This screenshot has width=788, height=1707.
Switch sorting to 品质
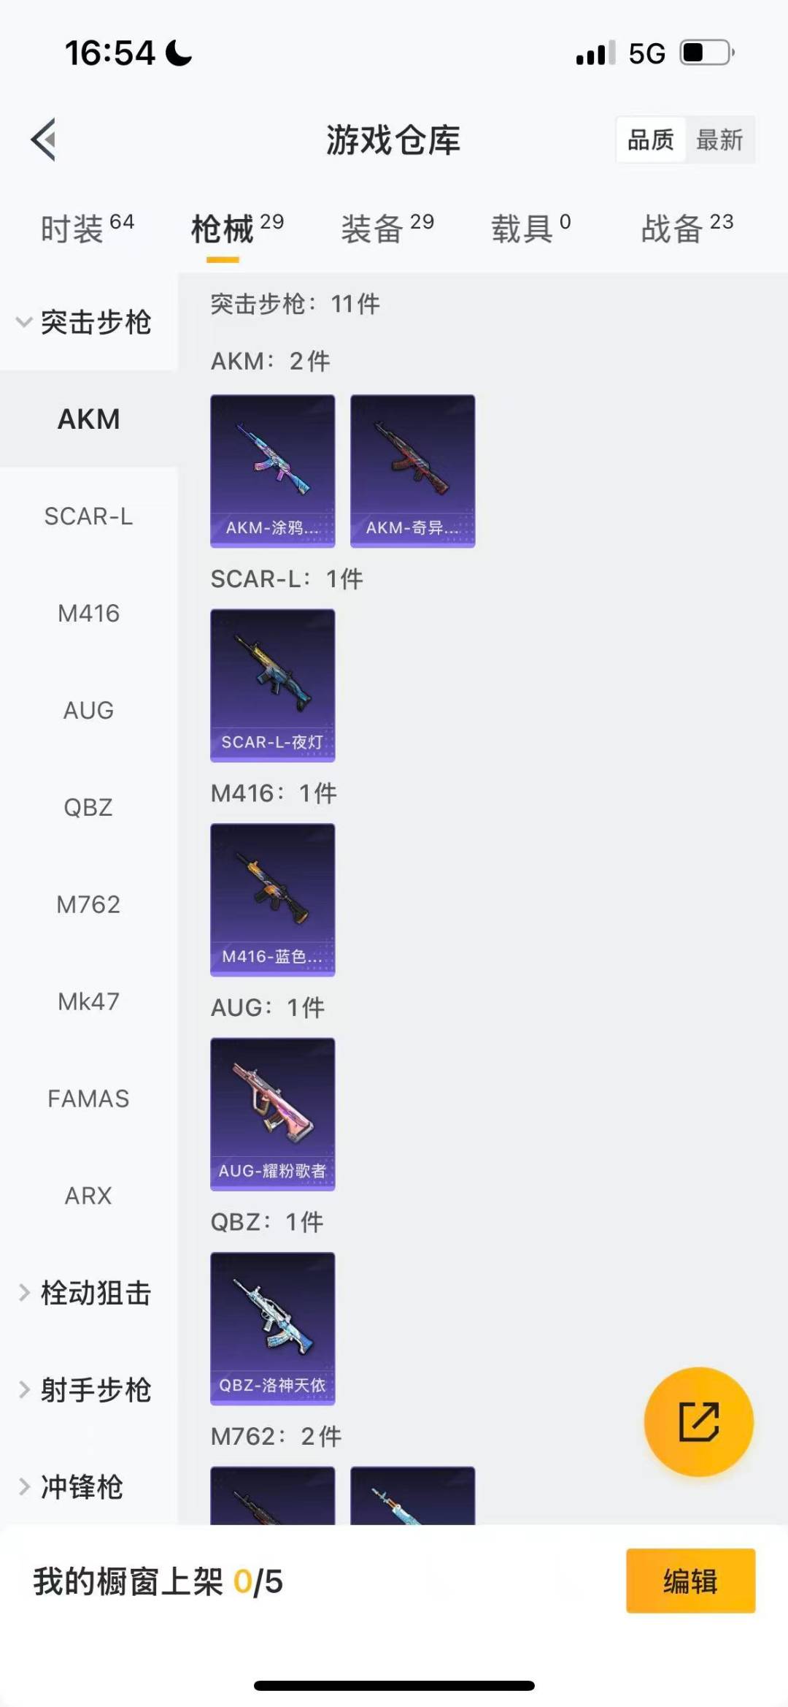click(x=651, y=140)
